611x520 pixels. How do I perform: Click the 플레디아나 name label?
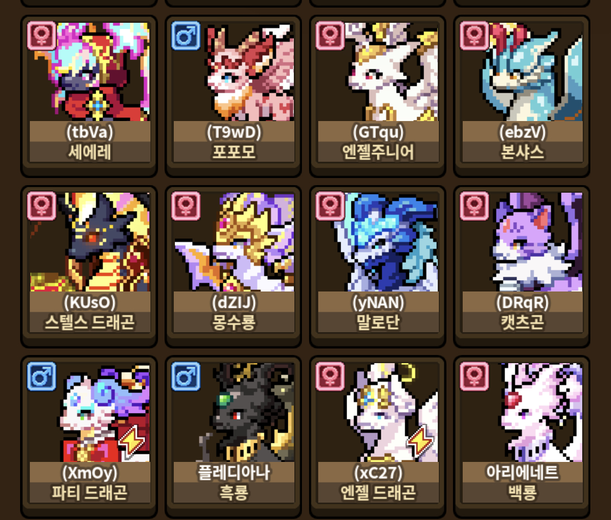(234, 472)
